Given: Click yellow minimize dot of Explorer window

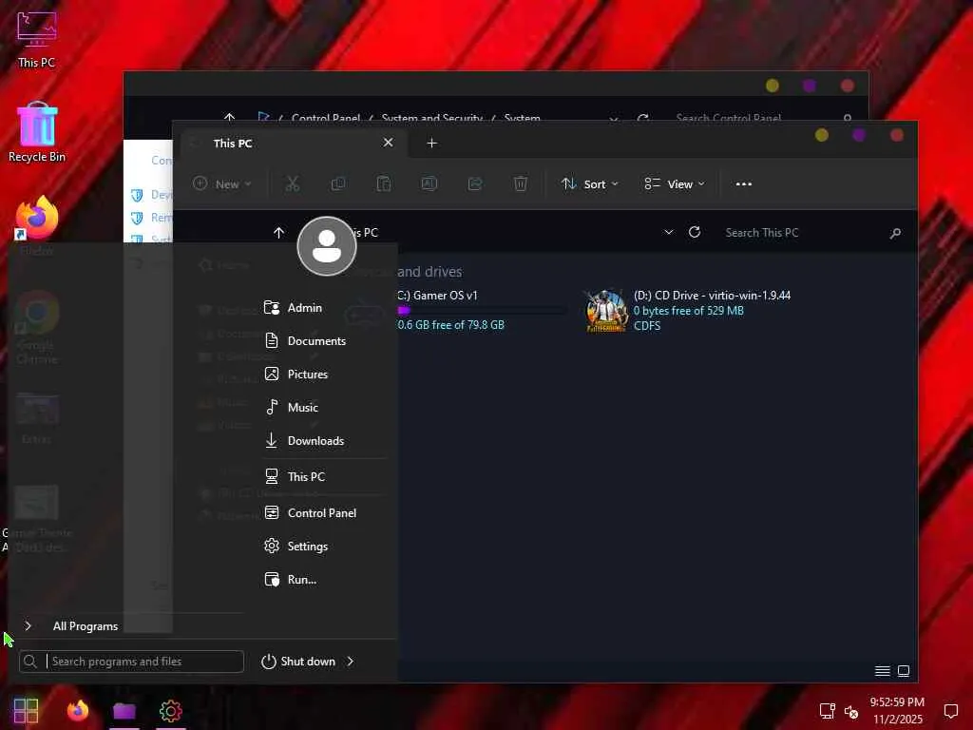Looking at the screenshot, I should (x=822, y=135).
